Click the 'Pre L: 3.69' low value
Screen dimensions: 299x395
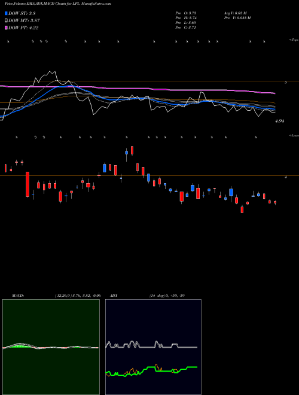coord(186,23)
